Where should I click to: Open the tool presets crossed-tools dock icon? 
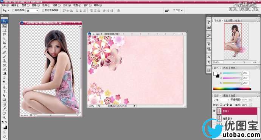pyautogui.click(x=209, y=35)
